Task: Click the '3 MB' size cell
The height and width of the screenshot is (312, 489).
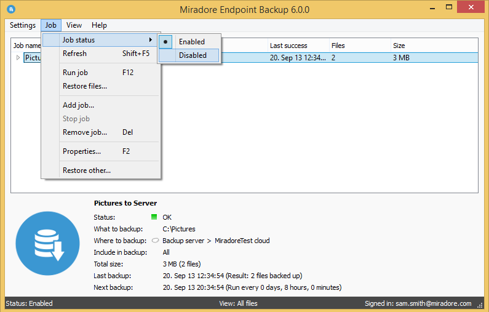Action: pos(401,58)
